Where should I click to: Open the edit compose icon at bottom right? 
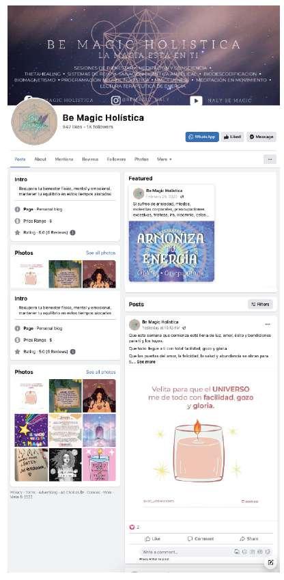(270, 562)
